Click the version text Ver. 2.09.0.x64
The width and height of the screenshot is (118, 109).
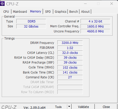pyautogui.click(x=34, y=107)
